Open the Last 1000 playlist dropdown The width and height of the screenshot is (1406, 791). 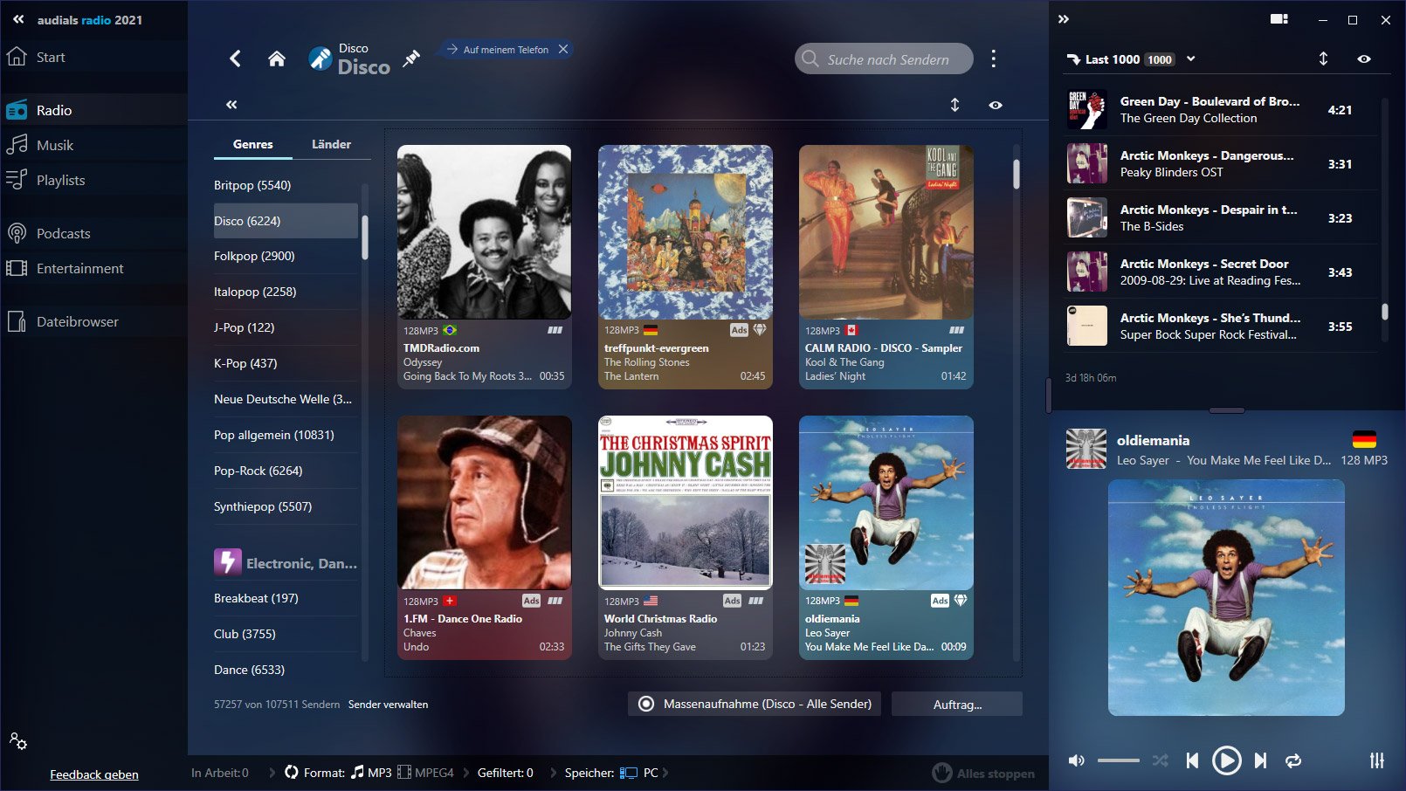pyautogui.click(x=1190, y=59)
